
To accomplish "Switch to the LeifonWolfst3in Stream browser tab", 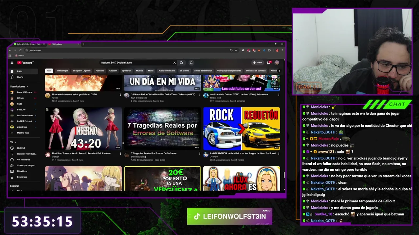I will 28,44.
